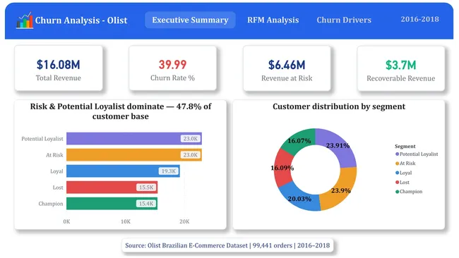The image size is (459, 258).
Task: Click the 19.3K data label
Action: coord(168,171)
